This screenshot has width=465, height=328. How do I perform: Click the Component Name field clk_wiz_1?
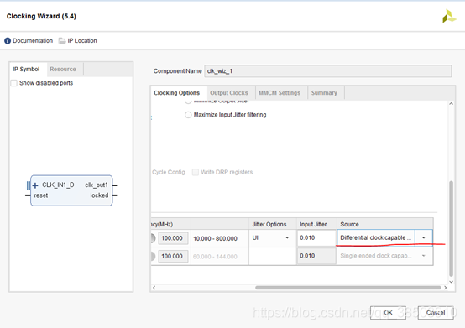coord(327,71)
